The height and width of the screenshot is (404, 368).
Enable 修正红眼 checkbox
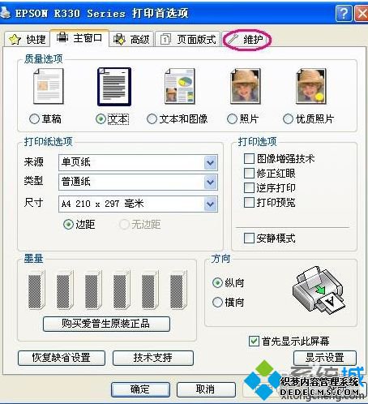249,173
